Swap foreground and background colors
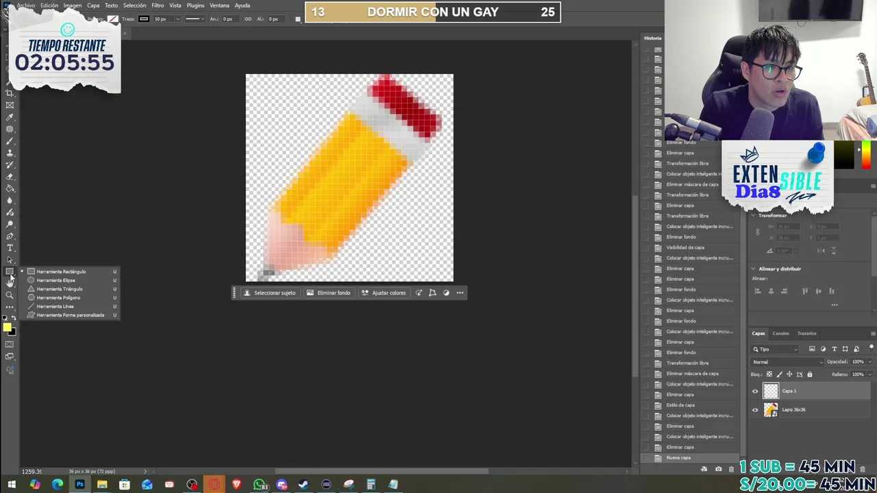 (14, 318)
